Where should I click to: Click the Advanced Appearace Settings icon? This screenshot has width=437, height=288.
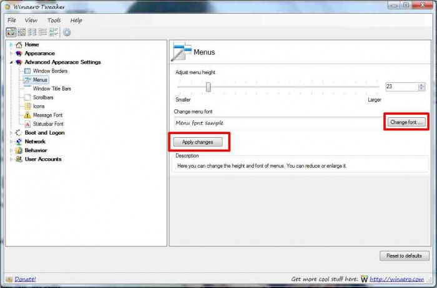click(x=19, y=62)
